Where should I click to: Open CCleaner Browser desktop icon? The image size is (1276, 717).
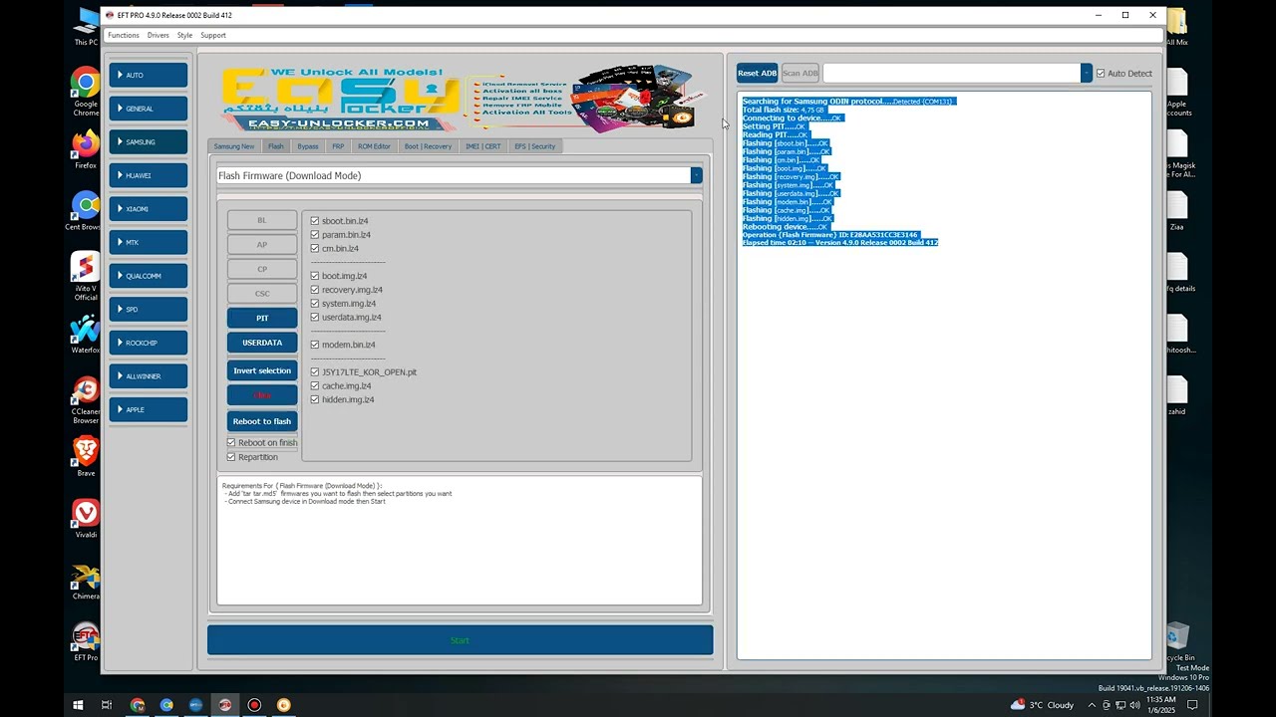(x=86, y=400)
